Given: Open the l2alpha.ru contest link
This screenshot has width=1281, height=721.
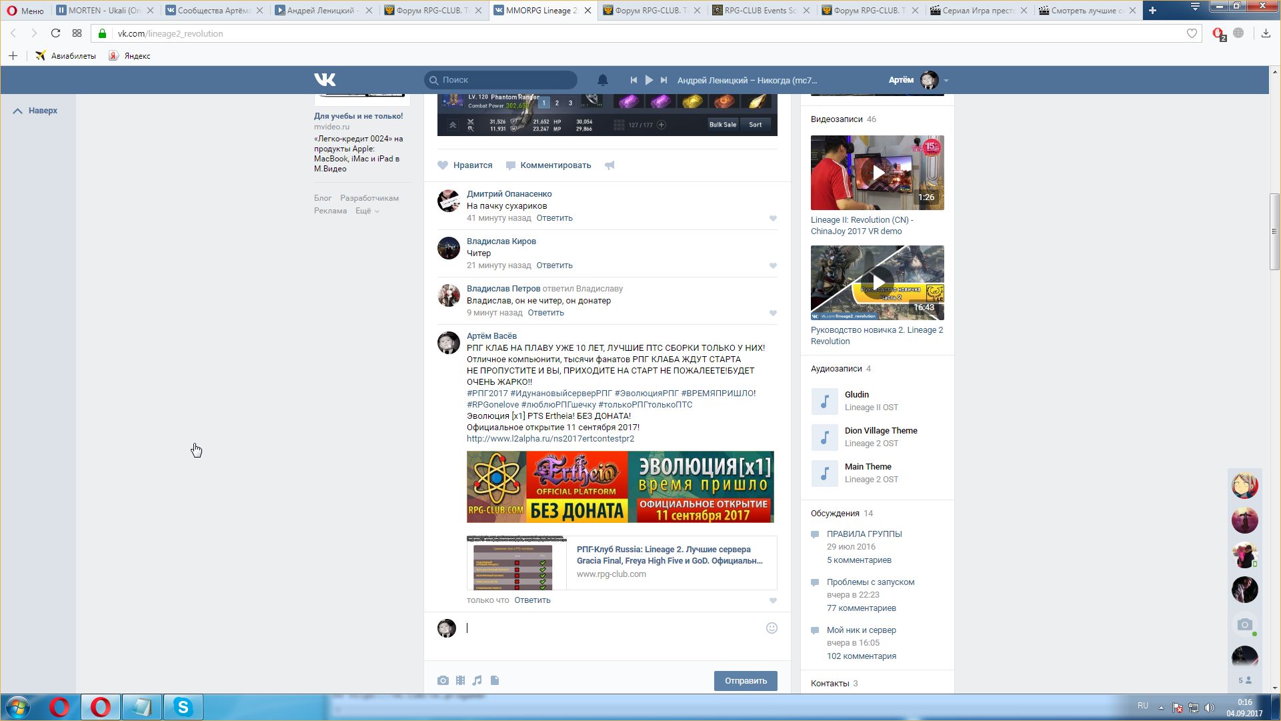Looking at the screenshot, I should click(x=550, y=439).
